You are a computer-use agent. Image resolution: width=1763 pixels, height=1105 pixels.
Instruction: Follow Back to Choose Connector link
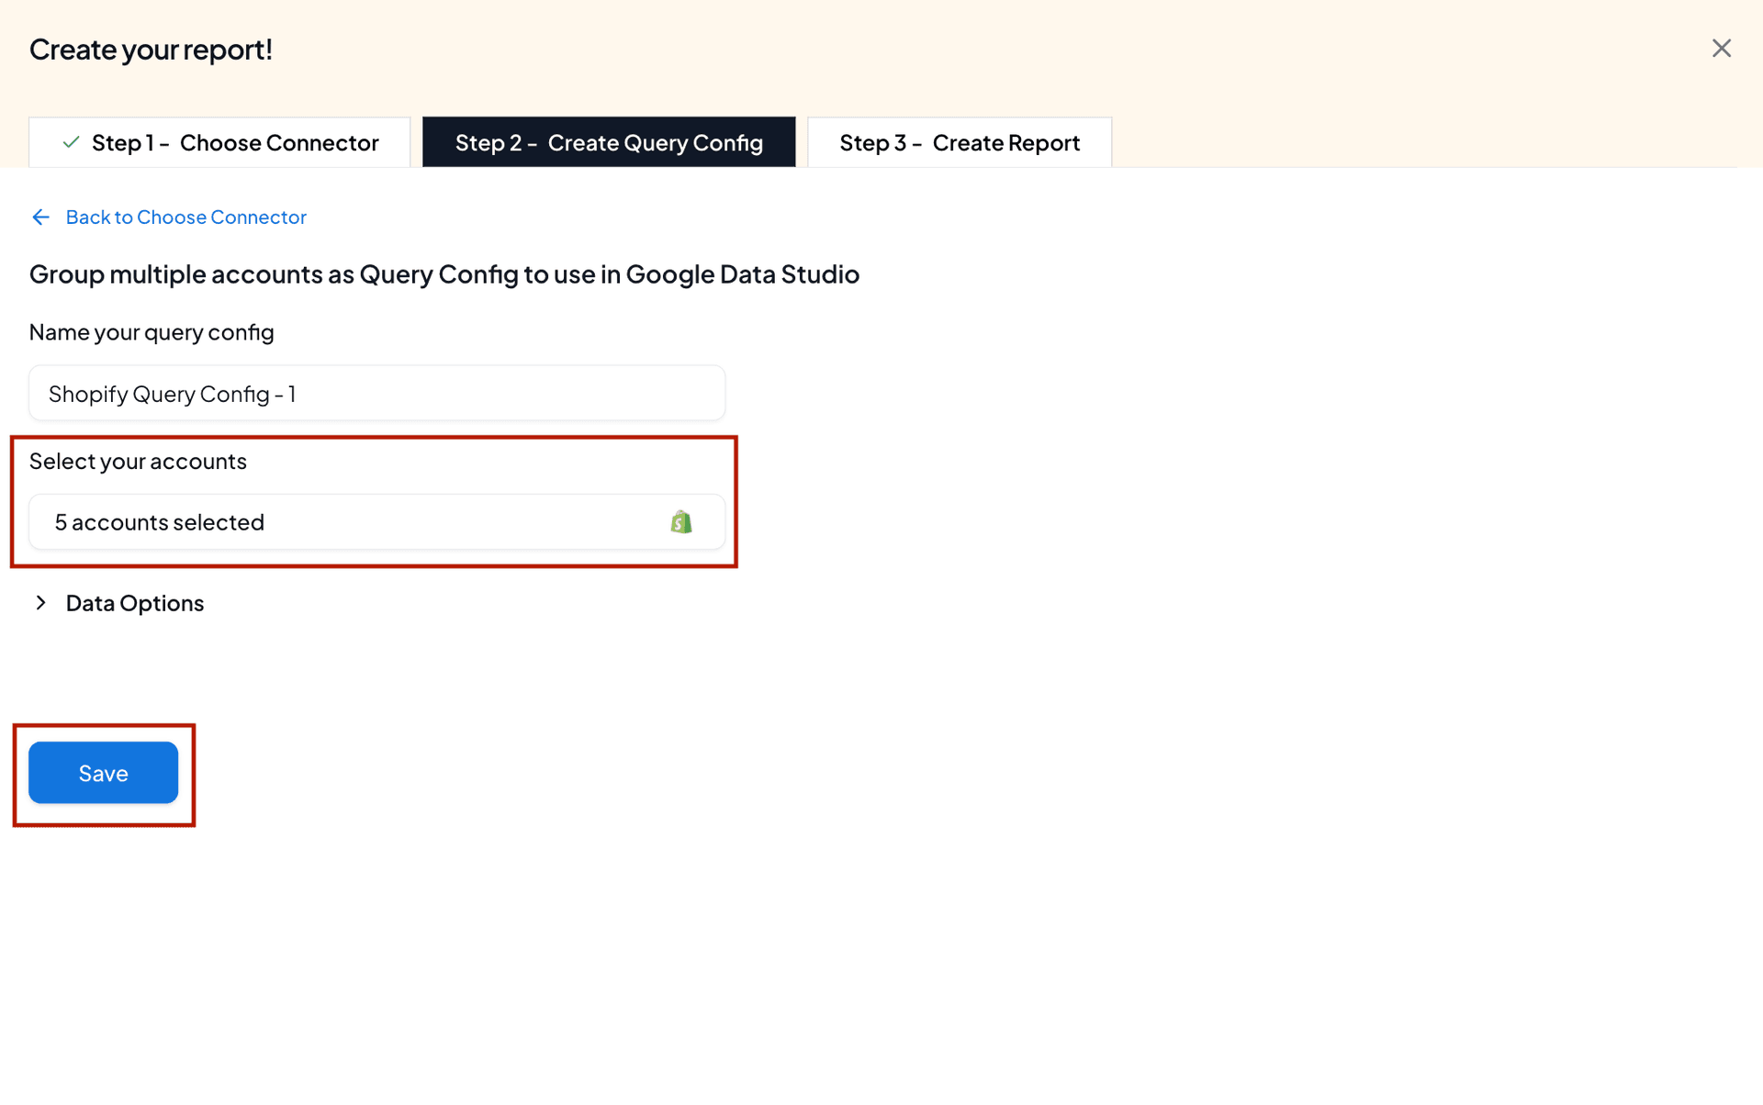click(185, 217)
